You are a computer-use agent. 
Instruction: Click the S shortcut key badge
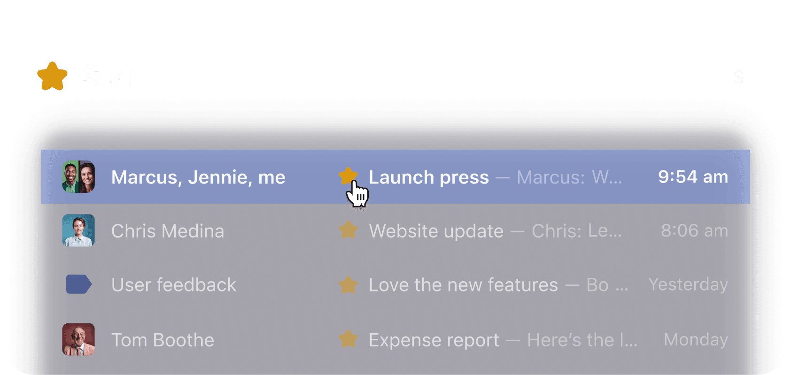pyautogui.click(x=738, y=77)
